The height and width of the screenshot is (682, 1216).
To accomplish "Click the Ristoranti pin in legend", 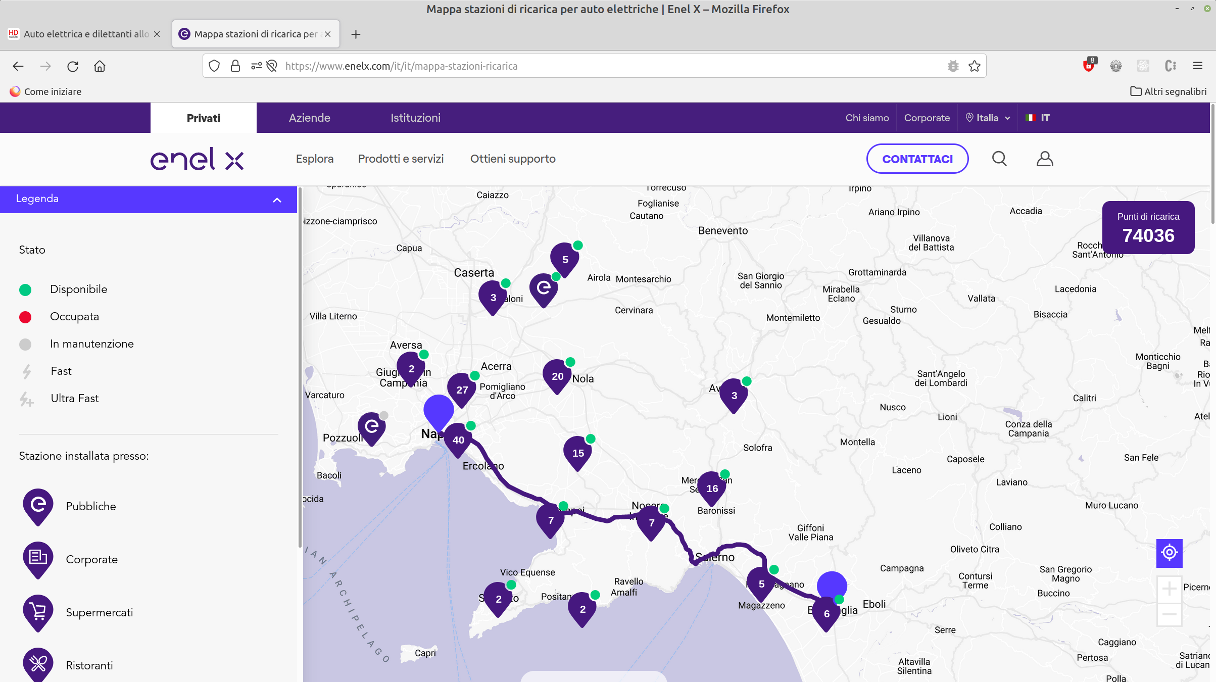I will [38, 665].
